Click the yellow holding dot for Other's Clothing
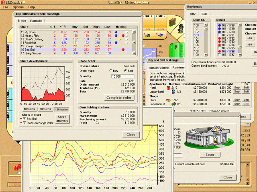Viewport: 257px width, 192px height. (120, 39)
